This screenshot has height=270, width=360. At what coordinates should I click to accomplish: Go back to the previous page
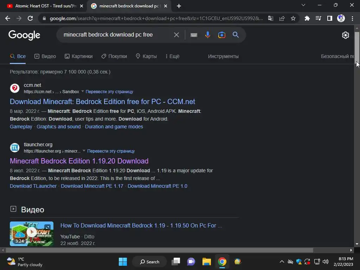pos(8,18)
